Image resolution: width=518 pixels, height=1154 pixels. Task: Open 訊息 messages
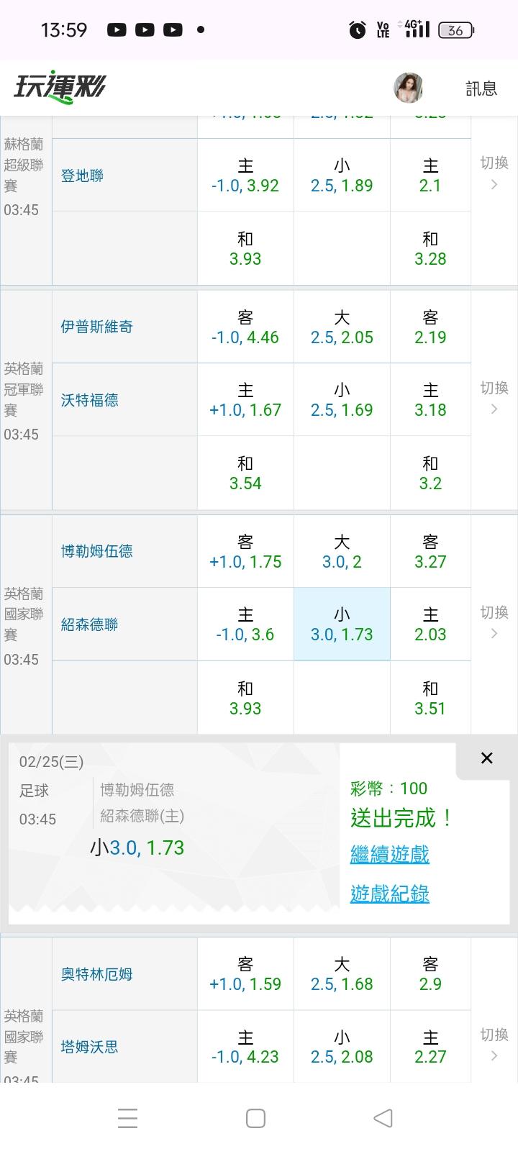481,88
